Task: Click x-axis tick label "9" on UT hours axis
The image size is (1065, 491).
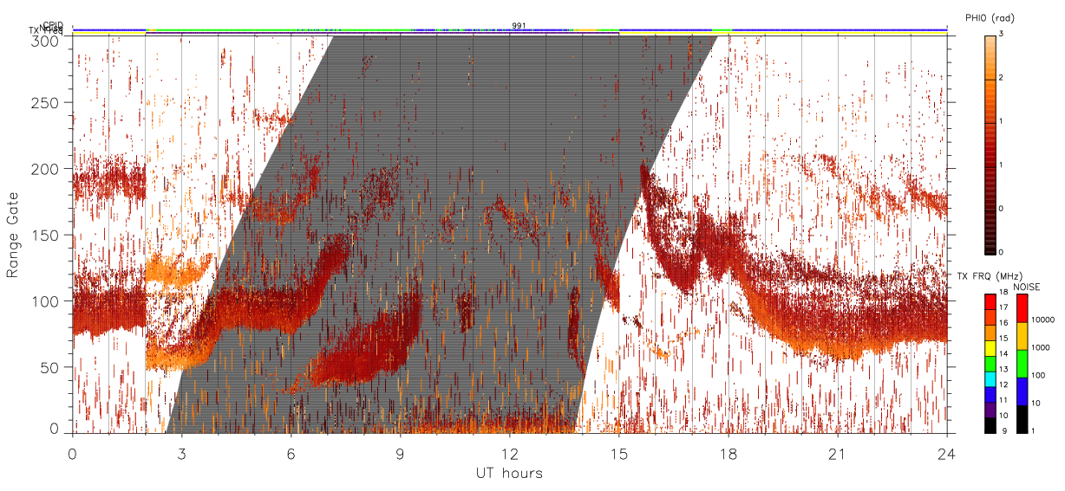Action: [x=400, y=453]
